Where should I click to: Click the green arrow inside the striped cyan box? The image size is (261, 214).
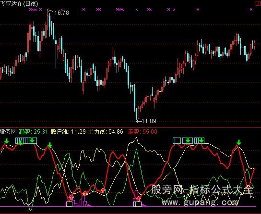tap(32, 140)
